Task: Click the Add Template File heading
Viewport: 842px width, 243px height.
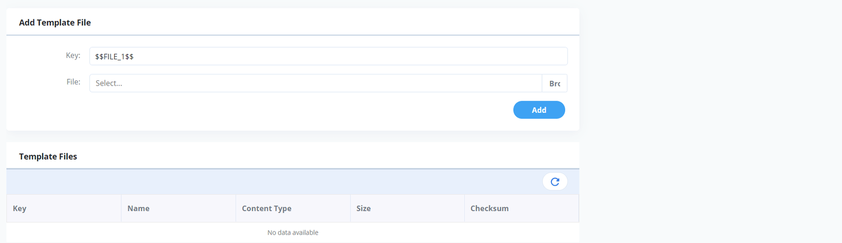Action: pos(55,23)
